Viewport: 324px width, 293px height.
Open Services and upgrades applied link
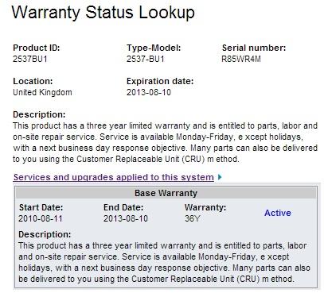point(113,177)
